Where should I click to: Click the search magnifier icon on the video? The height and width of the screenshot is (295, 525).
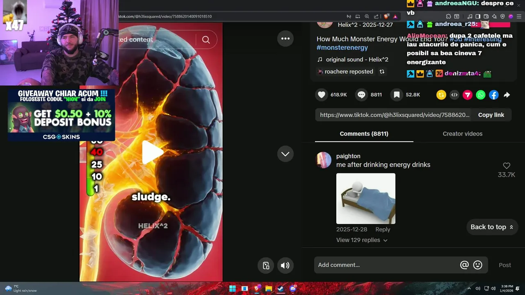206,40
